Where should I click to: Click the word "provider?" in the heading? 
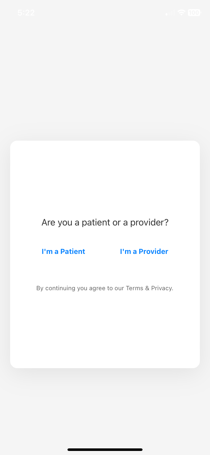(x=149, y=222)
